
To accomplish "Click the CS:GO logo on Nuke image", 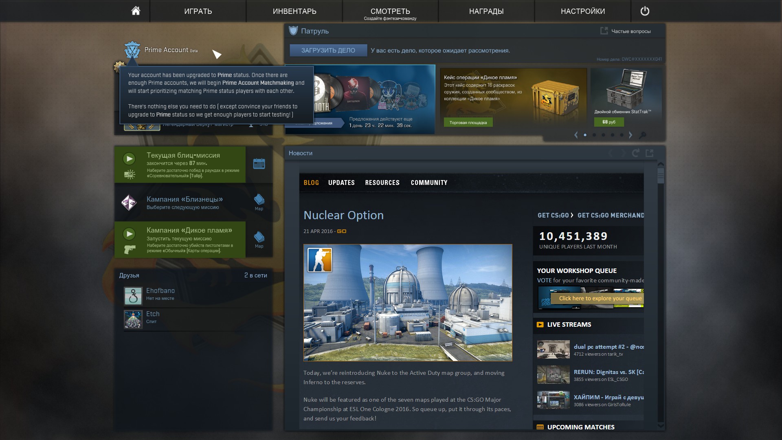I will tap(320, 260).
